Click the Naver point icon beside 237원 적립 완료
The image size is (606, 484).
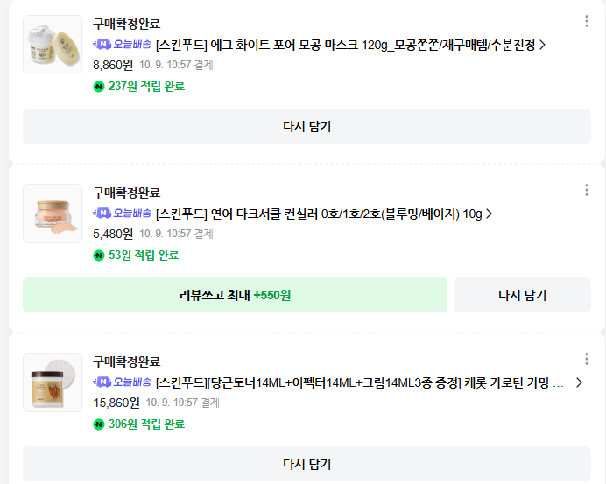pos(99,87)
